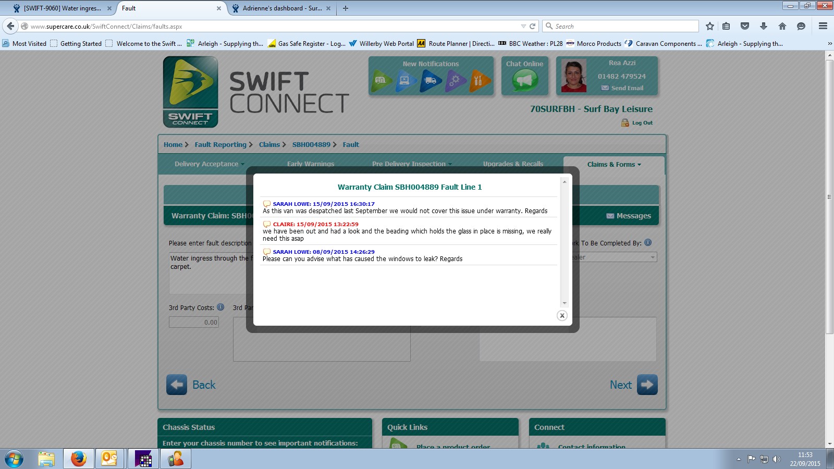Open the Getting Started bookmark
Screen dimensions: 834x469
[76, 44]
